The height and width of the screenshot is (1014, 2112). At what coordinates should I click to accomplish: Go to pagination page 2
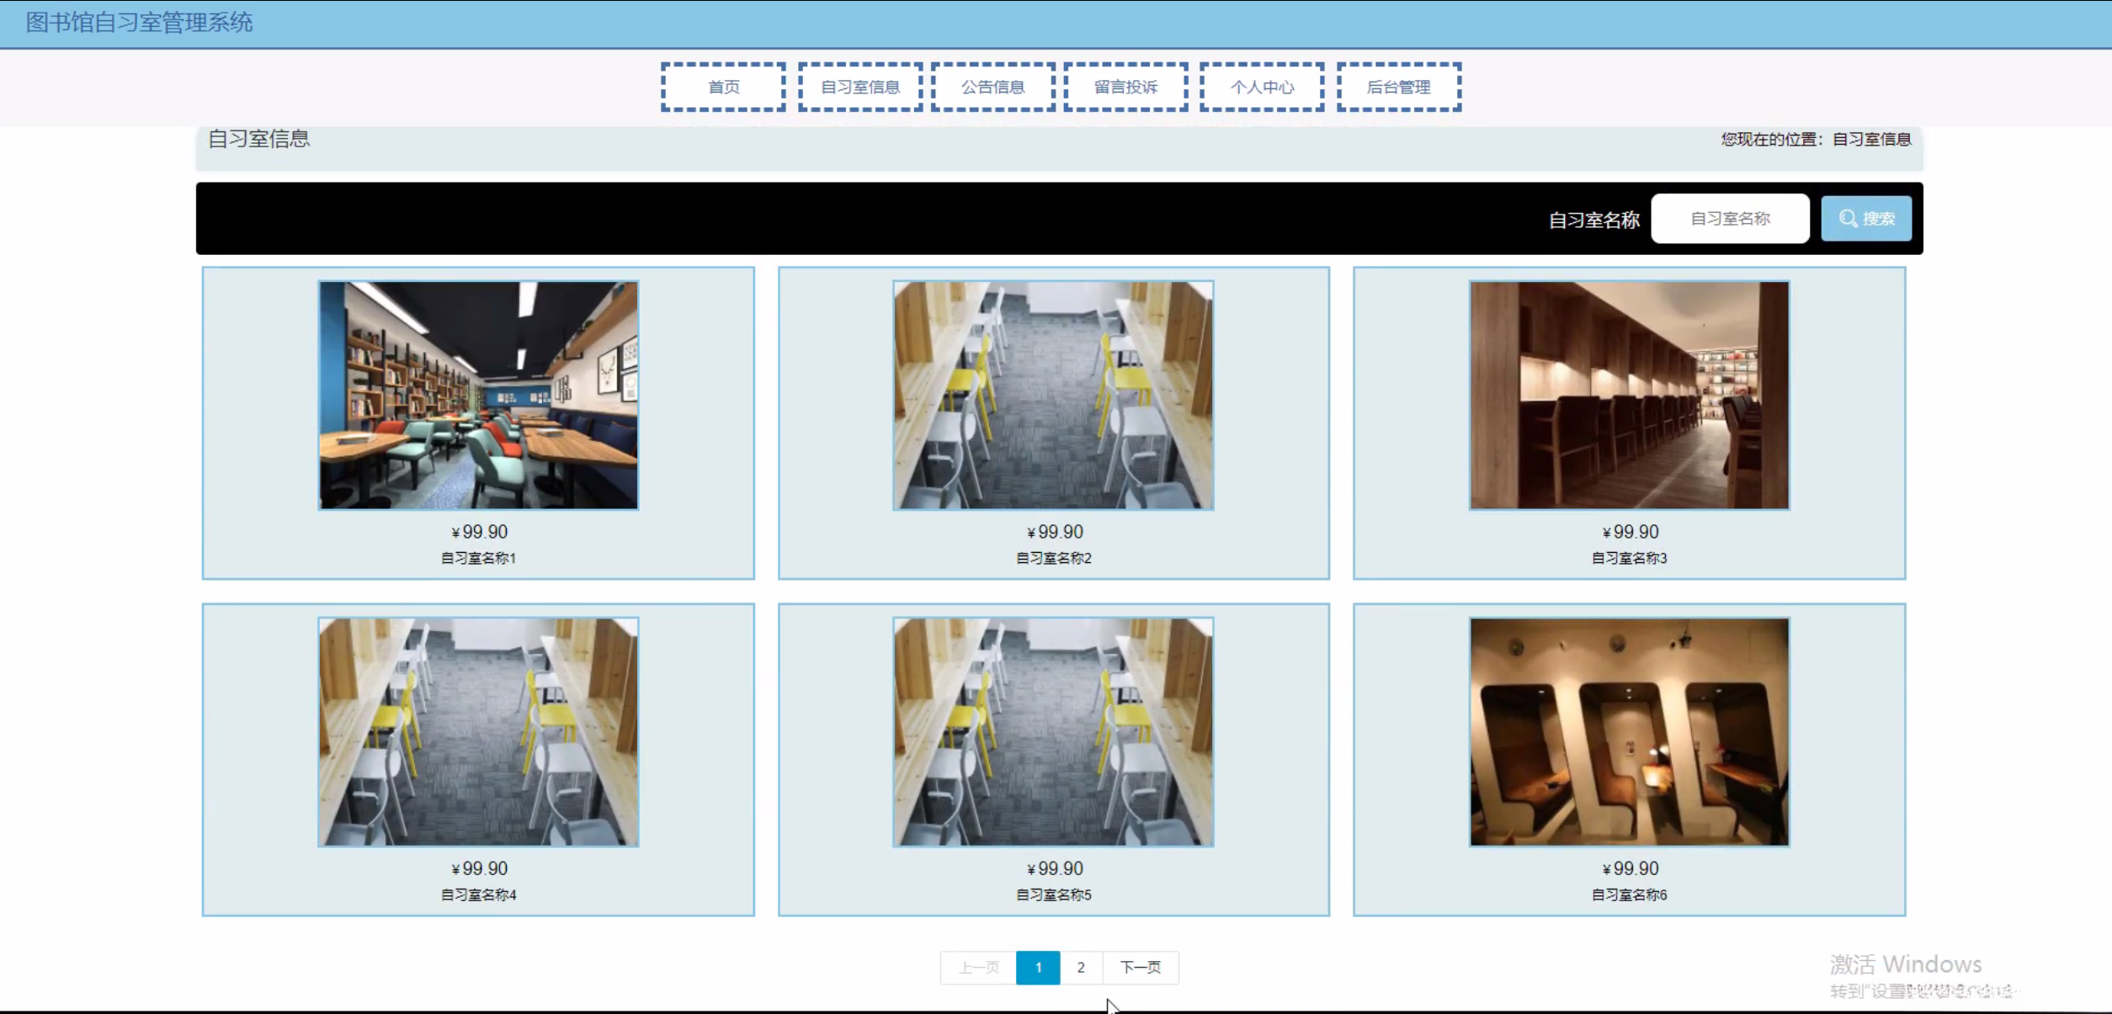coord(1081,968)
